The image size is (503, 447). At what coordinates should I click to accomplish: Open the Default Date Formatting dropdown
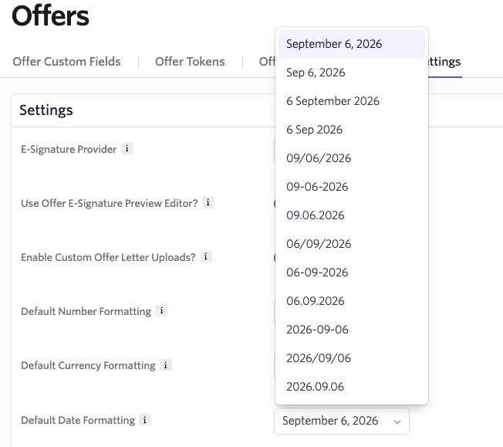pyautogui.click(x=341, y=421)
